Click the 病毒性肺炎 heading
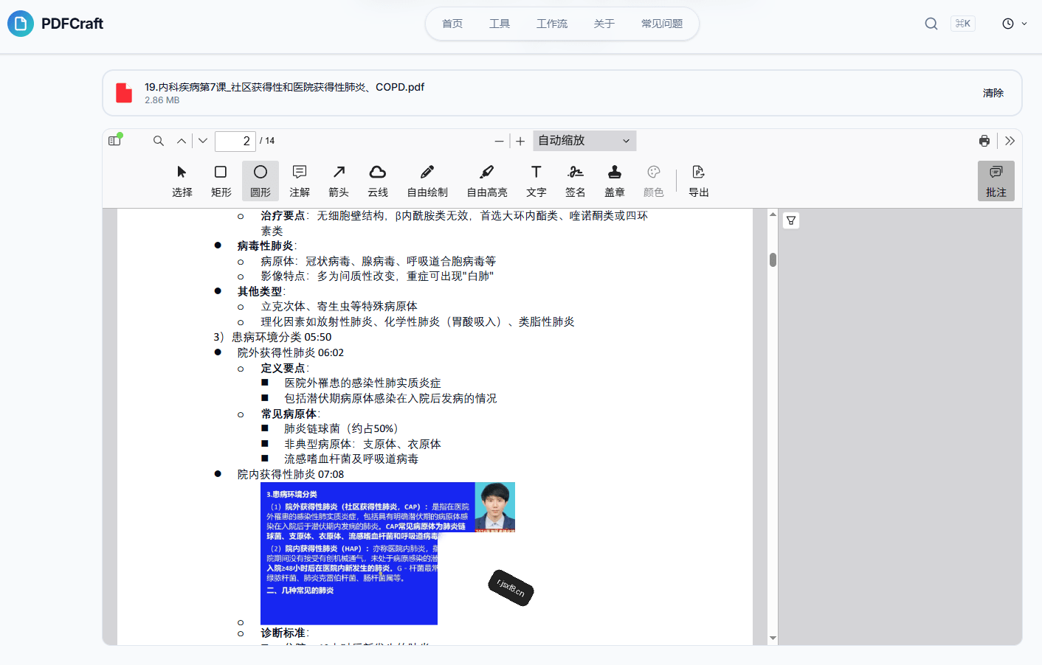This screenshot has height=665, width=1042. coord(266,246)
